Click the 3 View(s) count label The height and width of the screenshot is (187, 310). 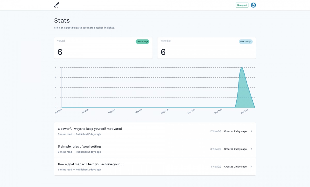[x=215, y=149]
